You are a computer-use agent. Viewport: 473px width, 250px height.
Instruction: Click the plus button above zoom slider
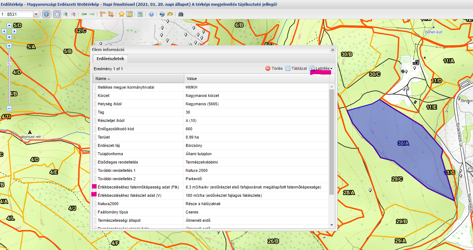coord(9,46)
